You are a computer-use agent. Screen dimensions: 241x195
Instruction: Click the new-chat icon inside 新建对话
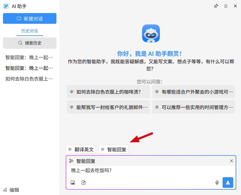pyautogui.click(x=19, y=18)
